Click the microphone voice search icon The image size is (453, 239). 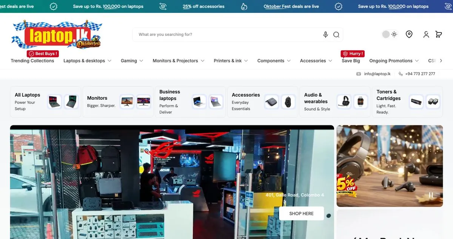[325, 34]
